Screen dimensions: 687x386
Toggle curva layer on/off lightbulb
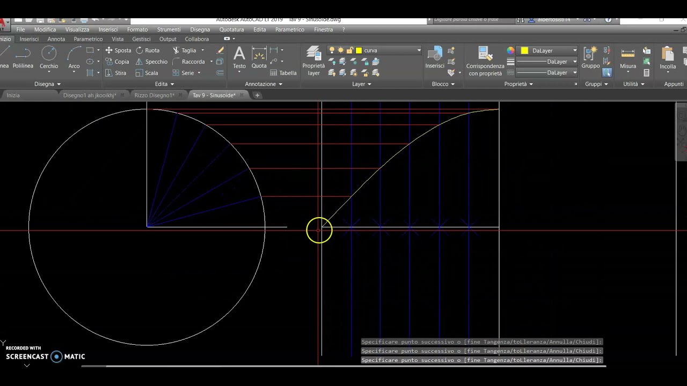coord(332,50)
